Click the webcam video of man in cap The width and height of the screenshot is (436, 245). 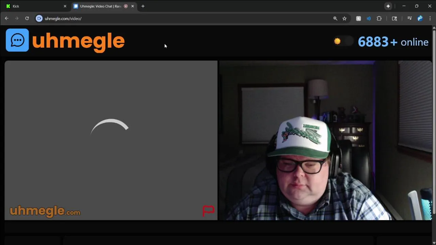pos(325,141)
